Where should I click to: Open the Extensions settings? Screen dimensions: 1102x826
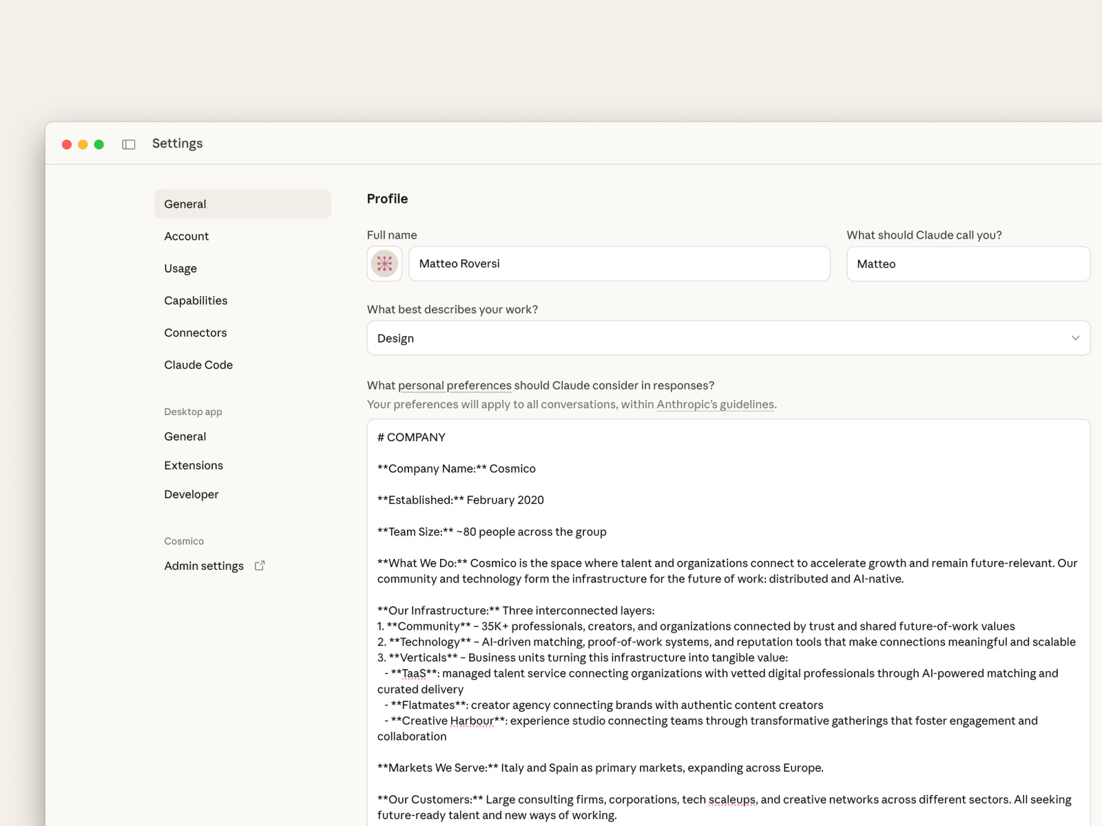pos(193,465)
